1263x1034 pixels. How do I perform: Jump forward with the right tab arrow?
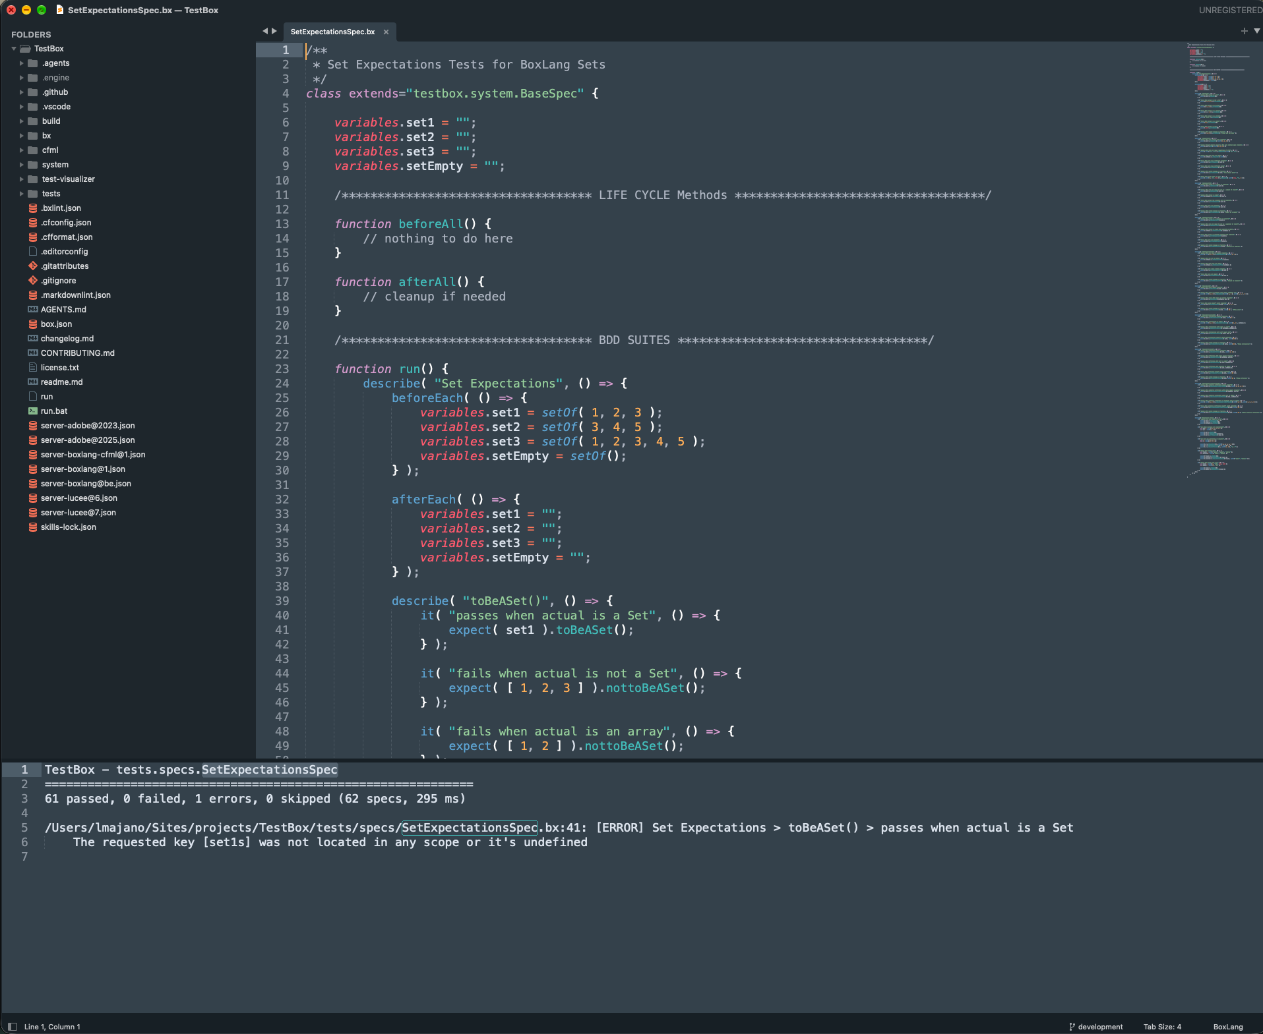(274, 31)
